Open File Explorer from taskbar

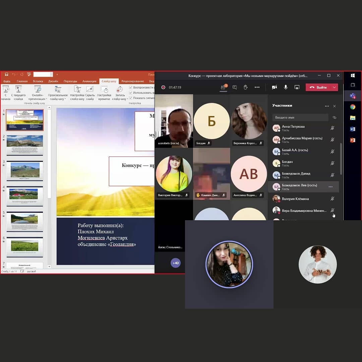pos(353,118)
